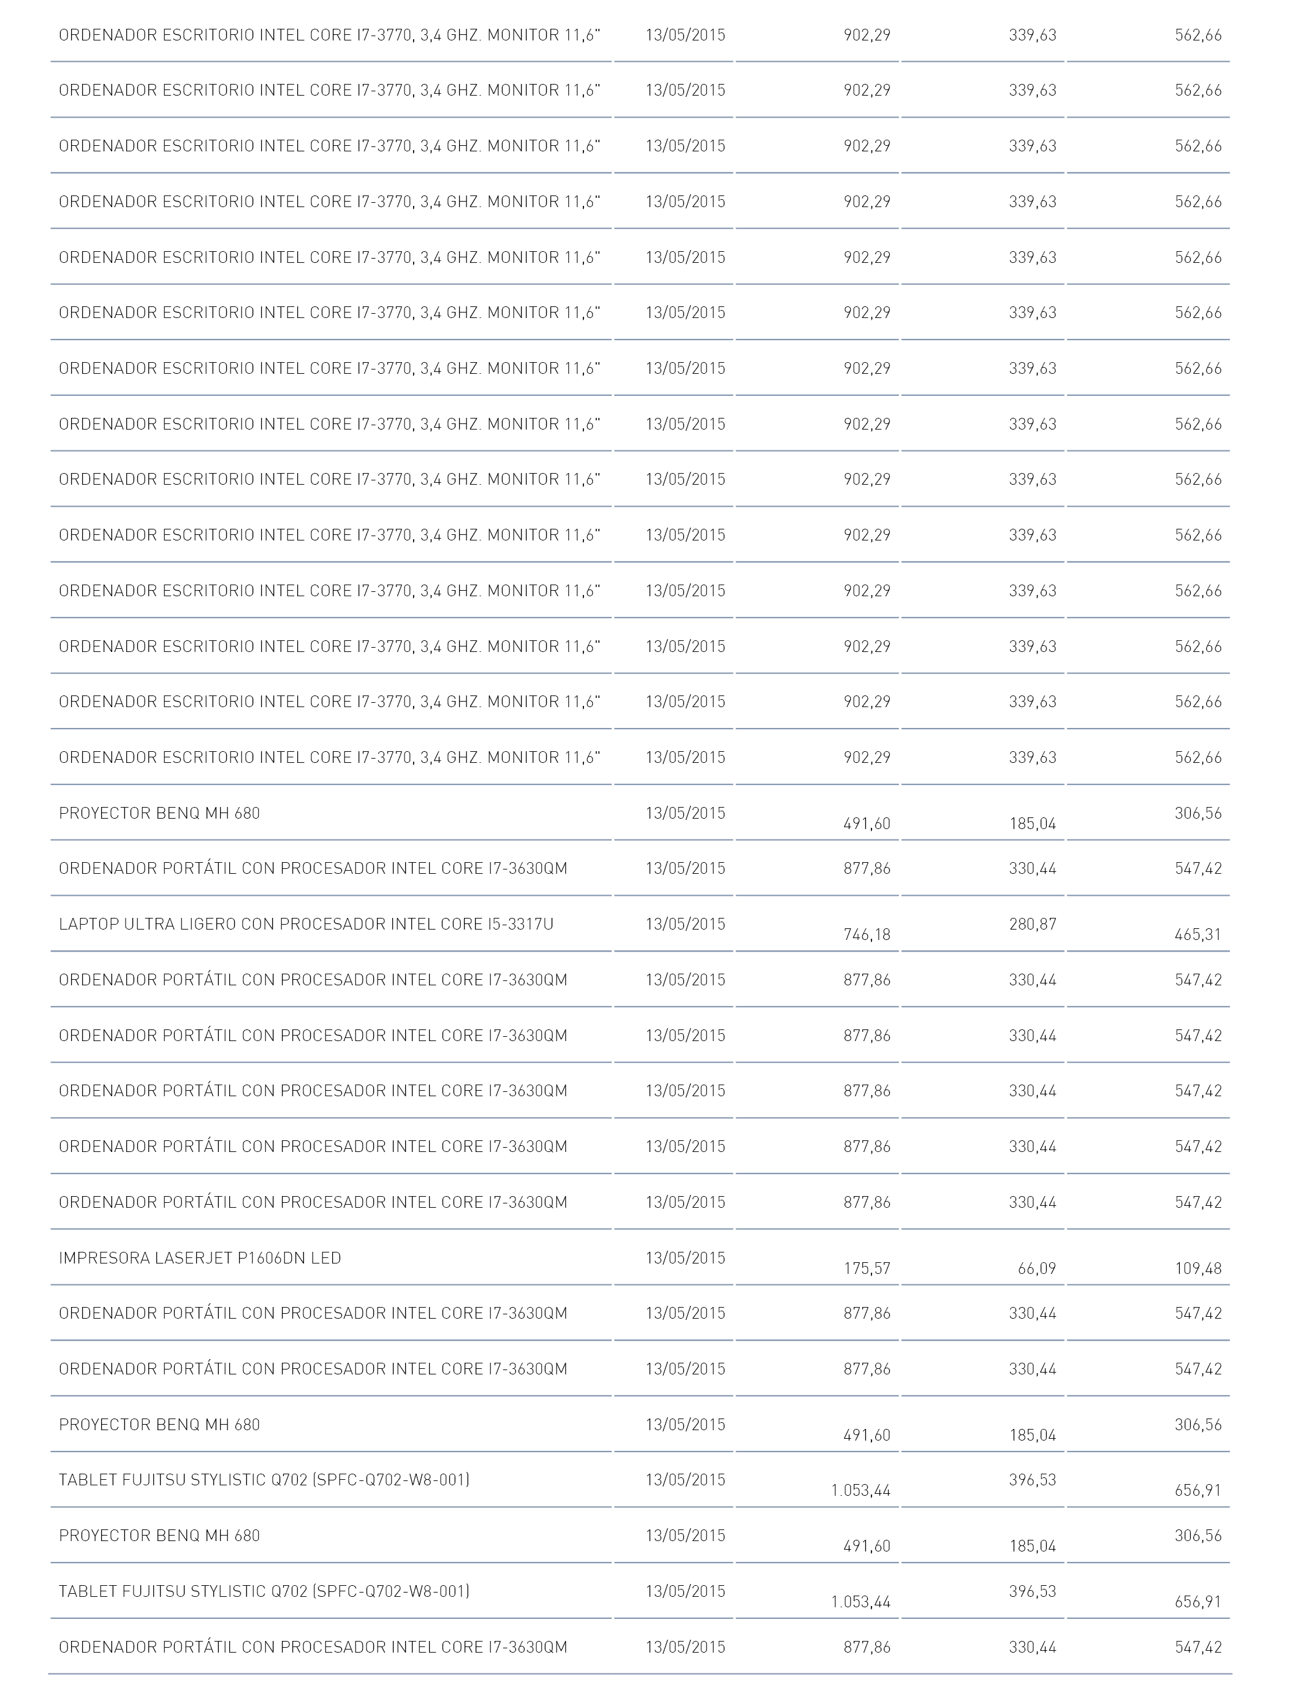Image resolution: width=1303 pixels, height=1701 pixels.
Task: Select the 66,09 value
Action: pyautogui.click(x=1037, y=1269)
